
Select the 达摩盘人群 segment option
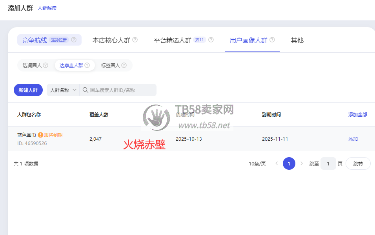(x=71, y=66)
